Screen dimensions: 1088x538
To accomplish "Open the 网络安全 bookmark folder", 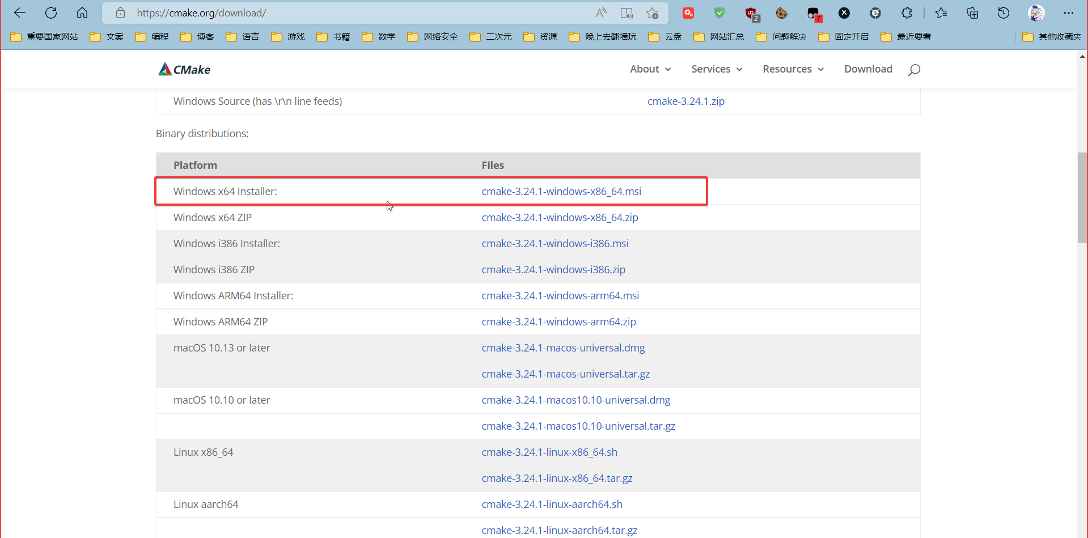I will pos(433,37).
